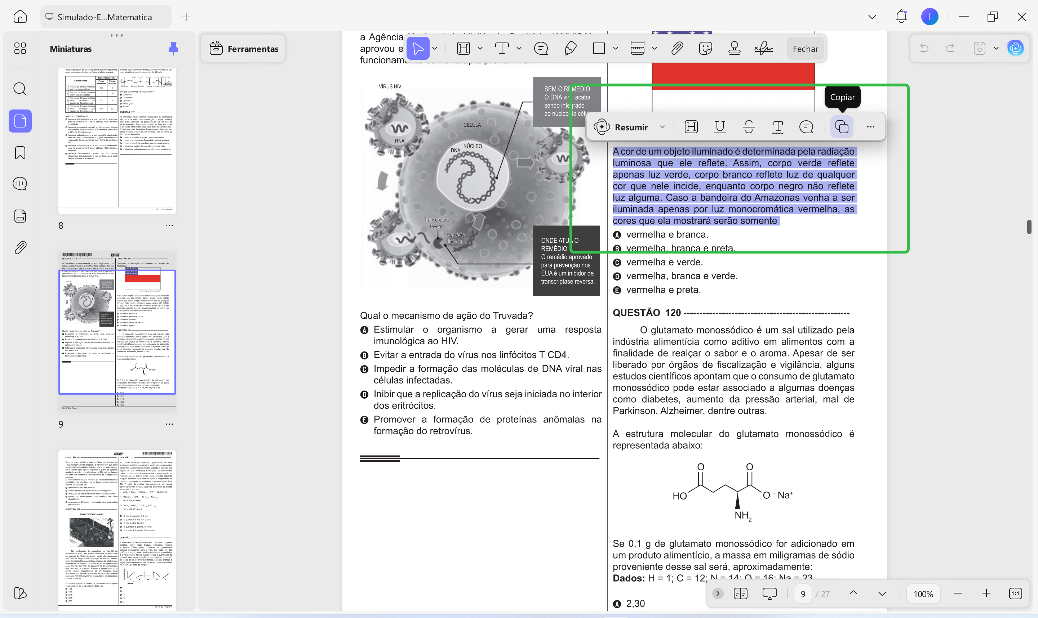Expand the Resumir AI options dropdown
The height and width of the screenshot is (618, 1038).
[662, 127]
